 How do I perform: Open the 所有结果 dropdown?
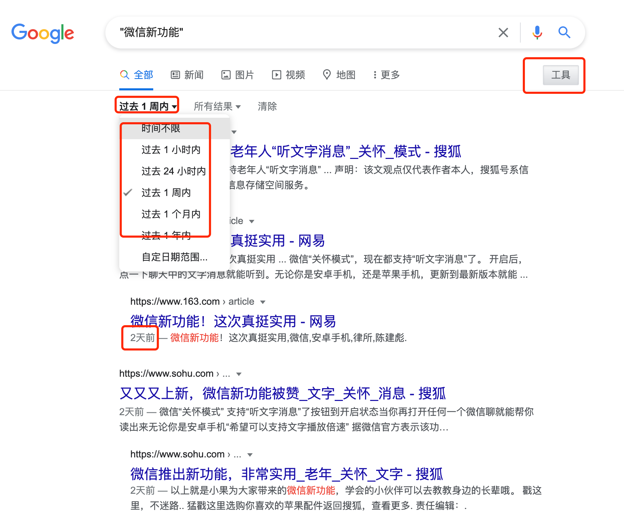pos(217,106)
